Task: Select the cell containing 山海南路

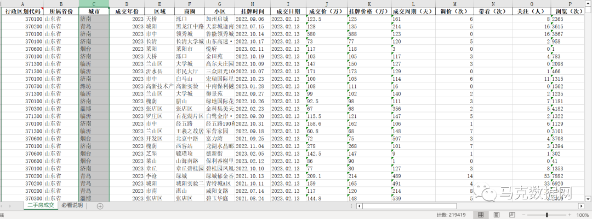Action: (190, 161)
